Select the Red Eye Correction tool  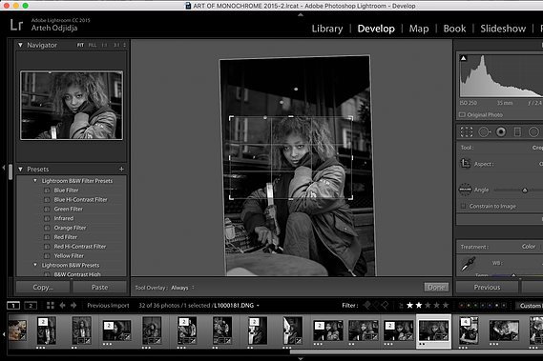click(501, 132)
